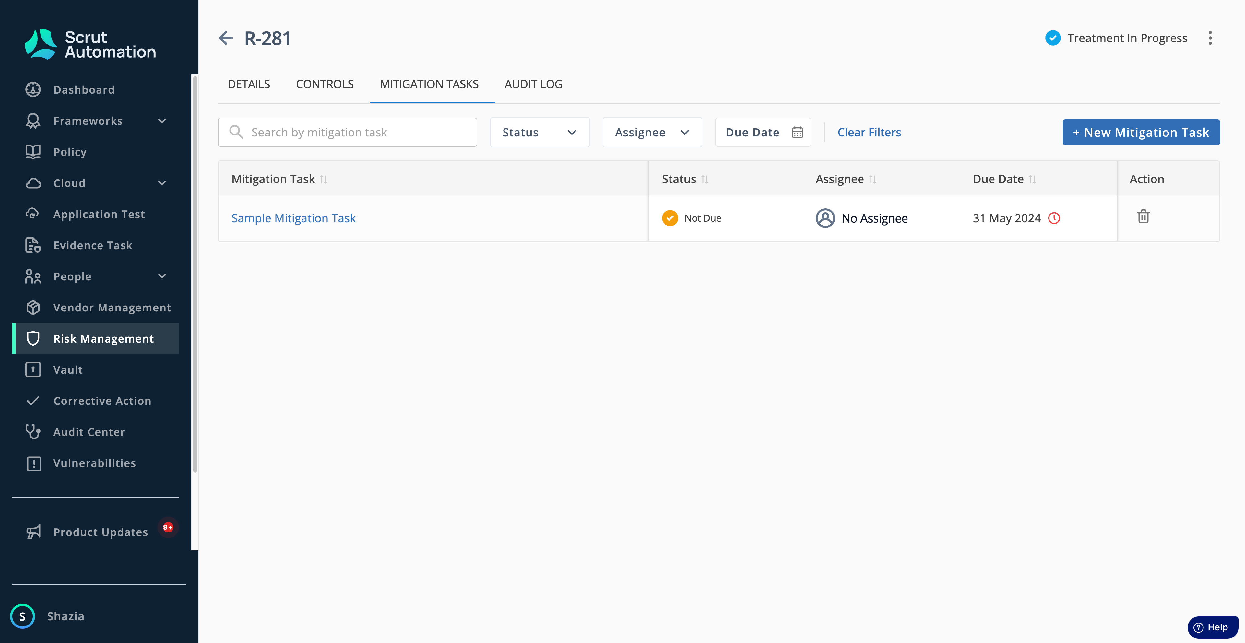Switch to the AUDIT LOG tab
The image size is (1245, 643).
tap(534, 84)
